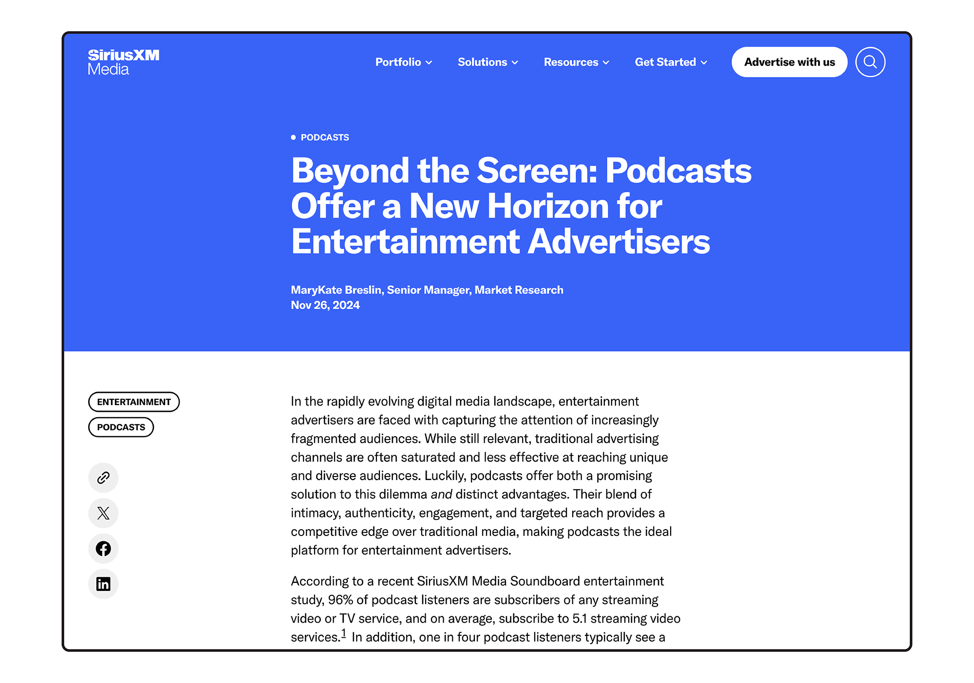Expand the Resources menu
The width and height of the screenshot is (974, 683).
[577, 62]
